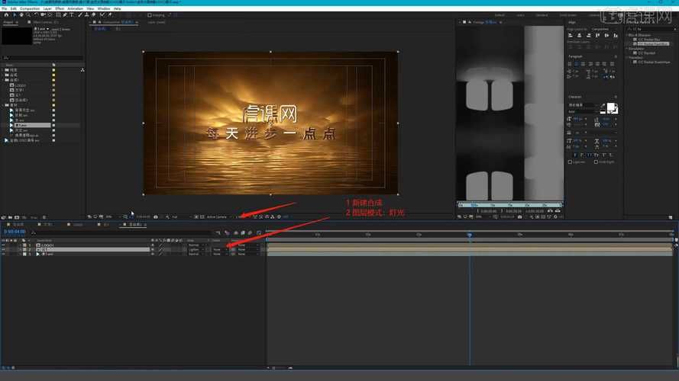Click Align Bottom in the Align panel
The image size is (679, 381).
click(616, 35)
